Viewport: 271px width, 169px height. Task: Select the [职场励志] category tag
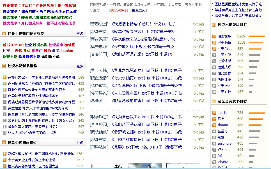pos(99,117)
